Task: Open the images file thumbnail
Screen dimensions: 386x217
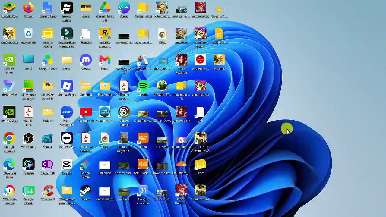Action: click(x=124, y=192)
